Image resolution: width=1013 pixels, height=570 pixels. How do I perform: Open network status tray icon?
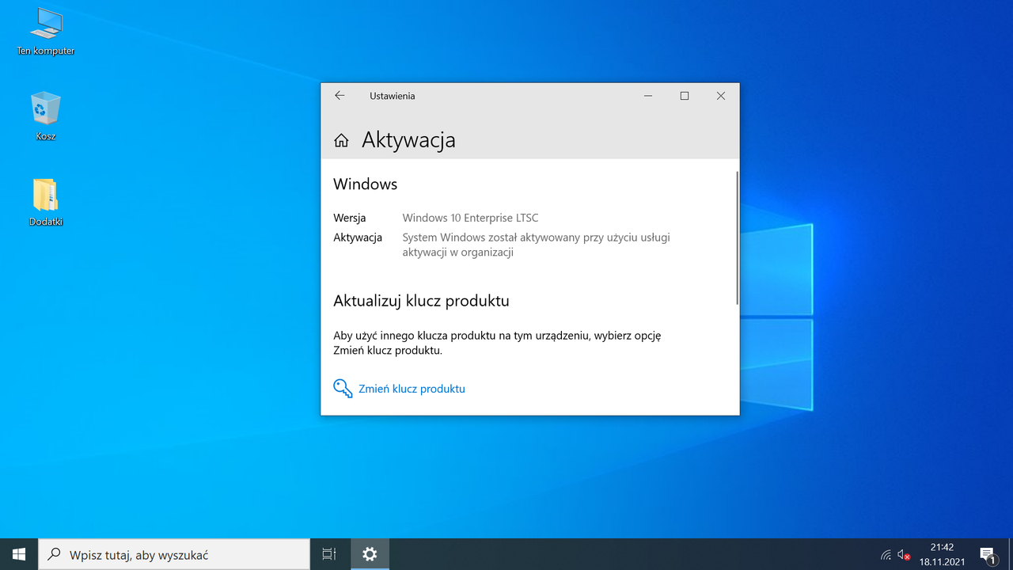pos(886,555)
